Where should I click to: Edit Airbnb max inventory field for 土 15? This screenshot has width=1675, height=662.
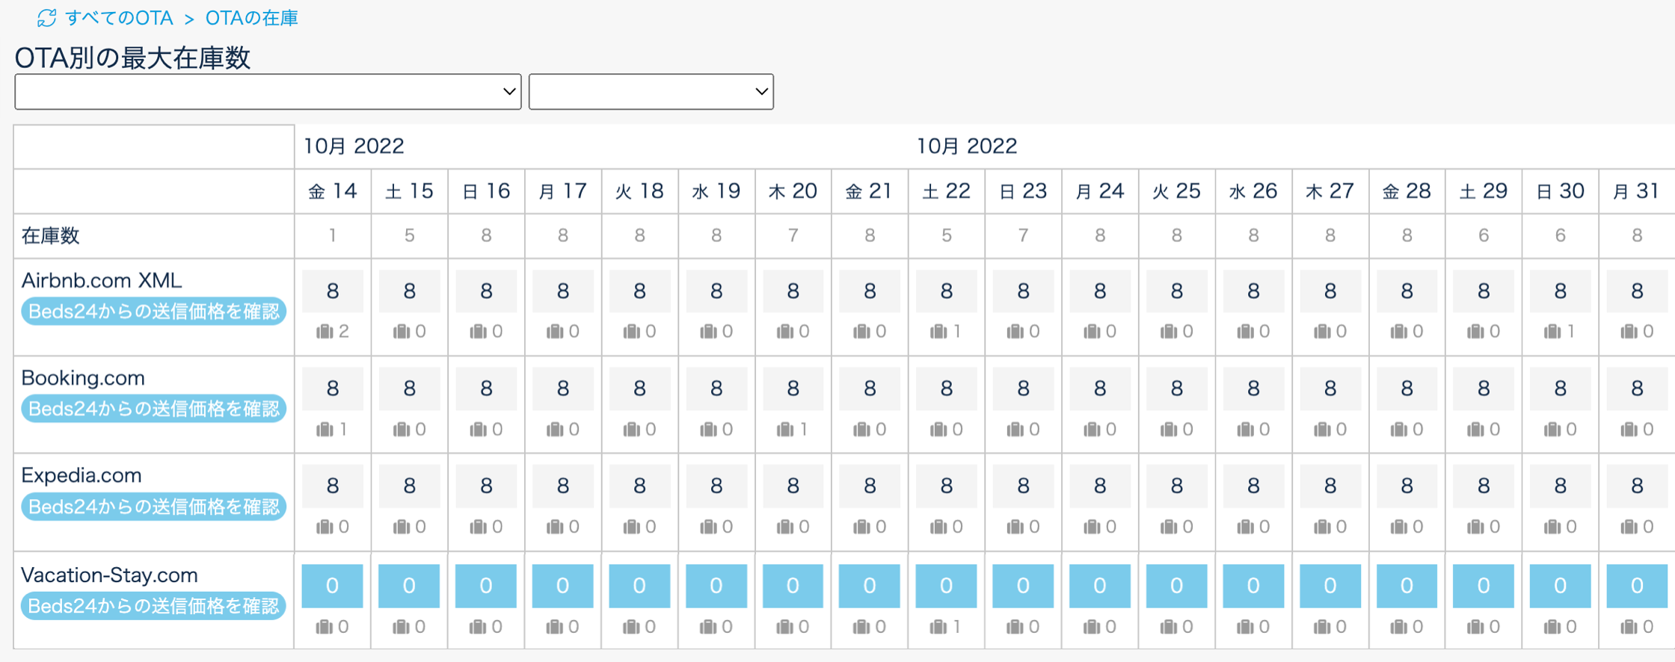pyautogui.click(x=409, y=291)
